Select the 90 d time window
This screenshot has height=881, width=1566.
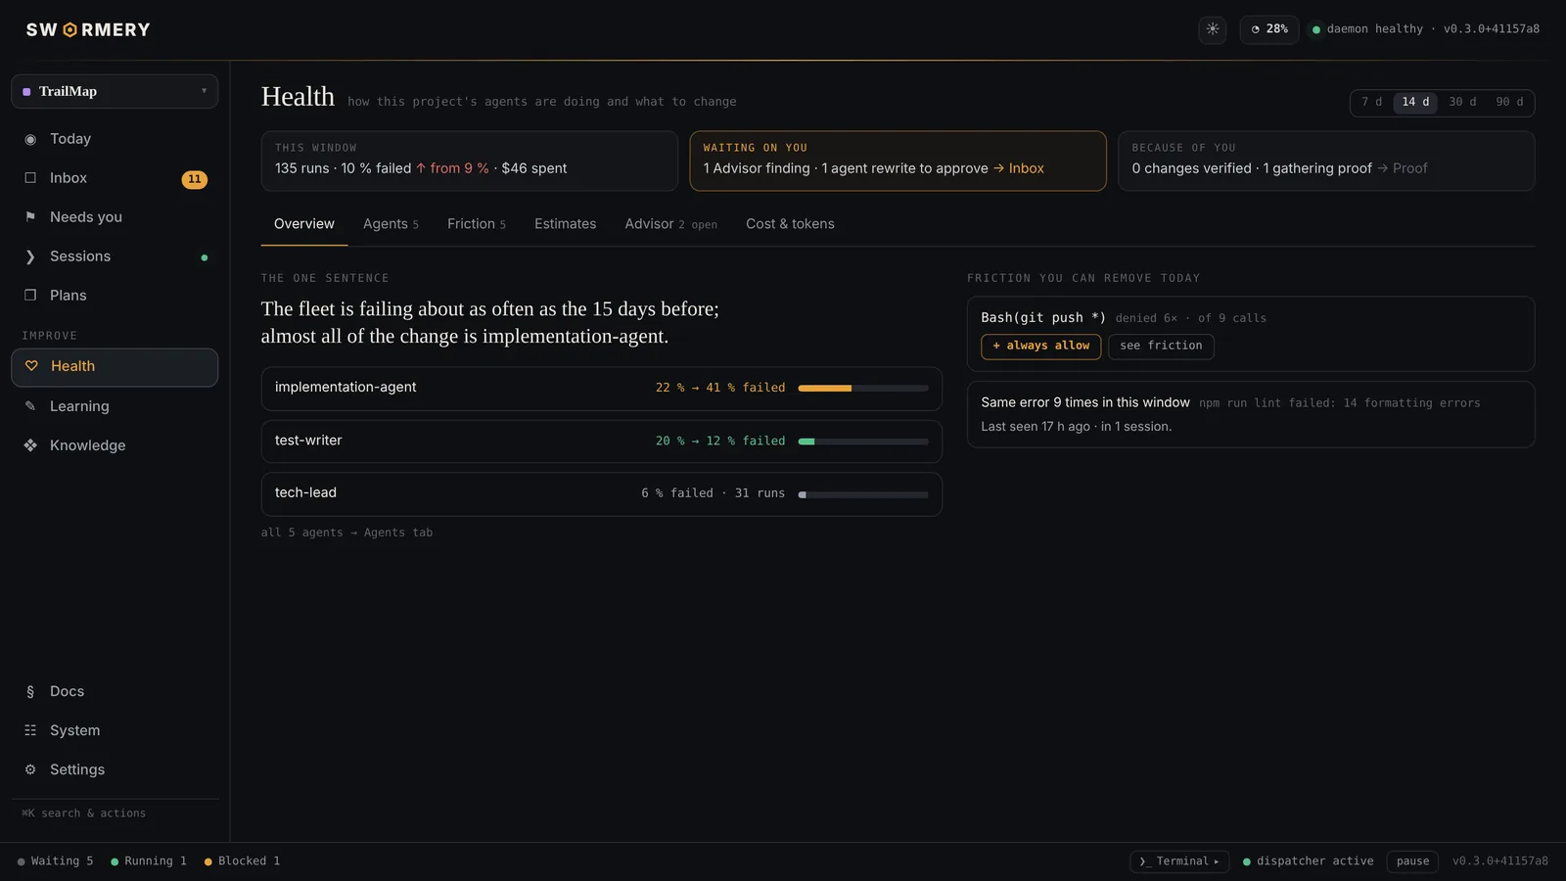point(1509,102)
